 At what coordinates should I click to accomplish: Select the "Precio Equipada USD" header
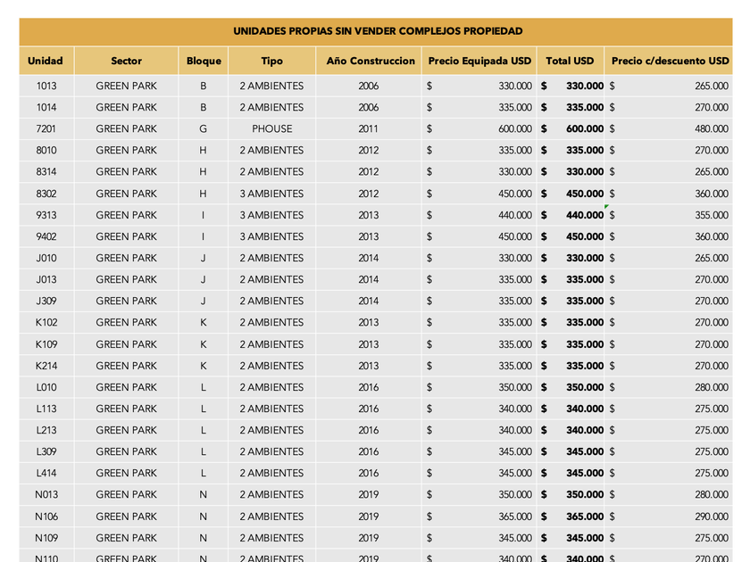[x=479, y=62]
